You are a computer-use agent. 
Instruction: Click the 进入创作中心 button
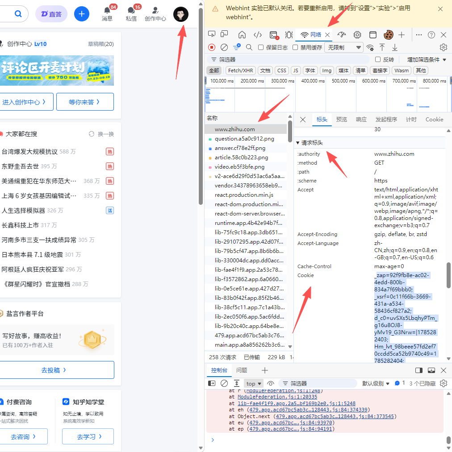pos(26,102)
